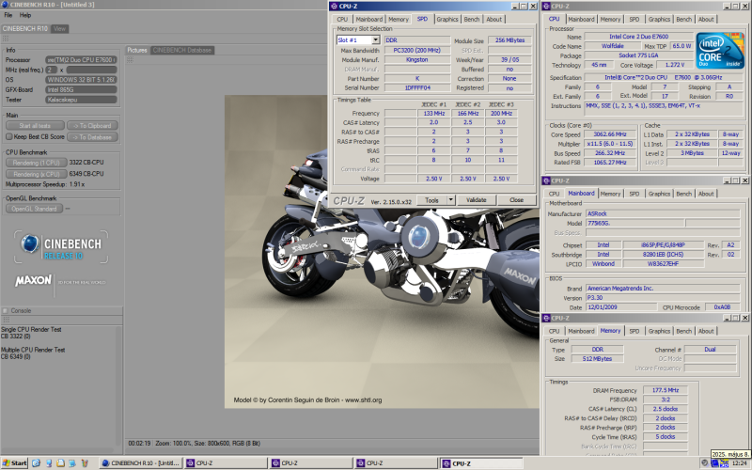Open the Bench tab in the top-right CPU-Z window
The width and height of the screenshot is (752, 470).
(683, 19)
